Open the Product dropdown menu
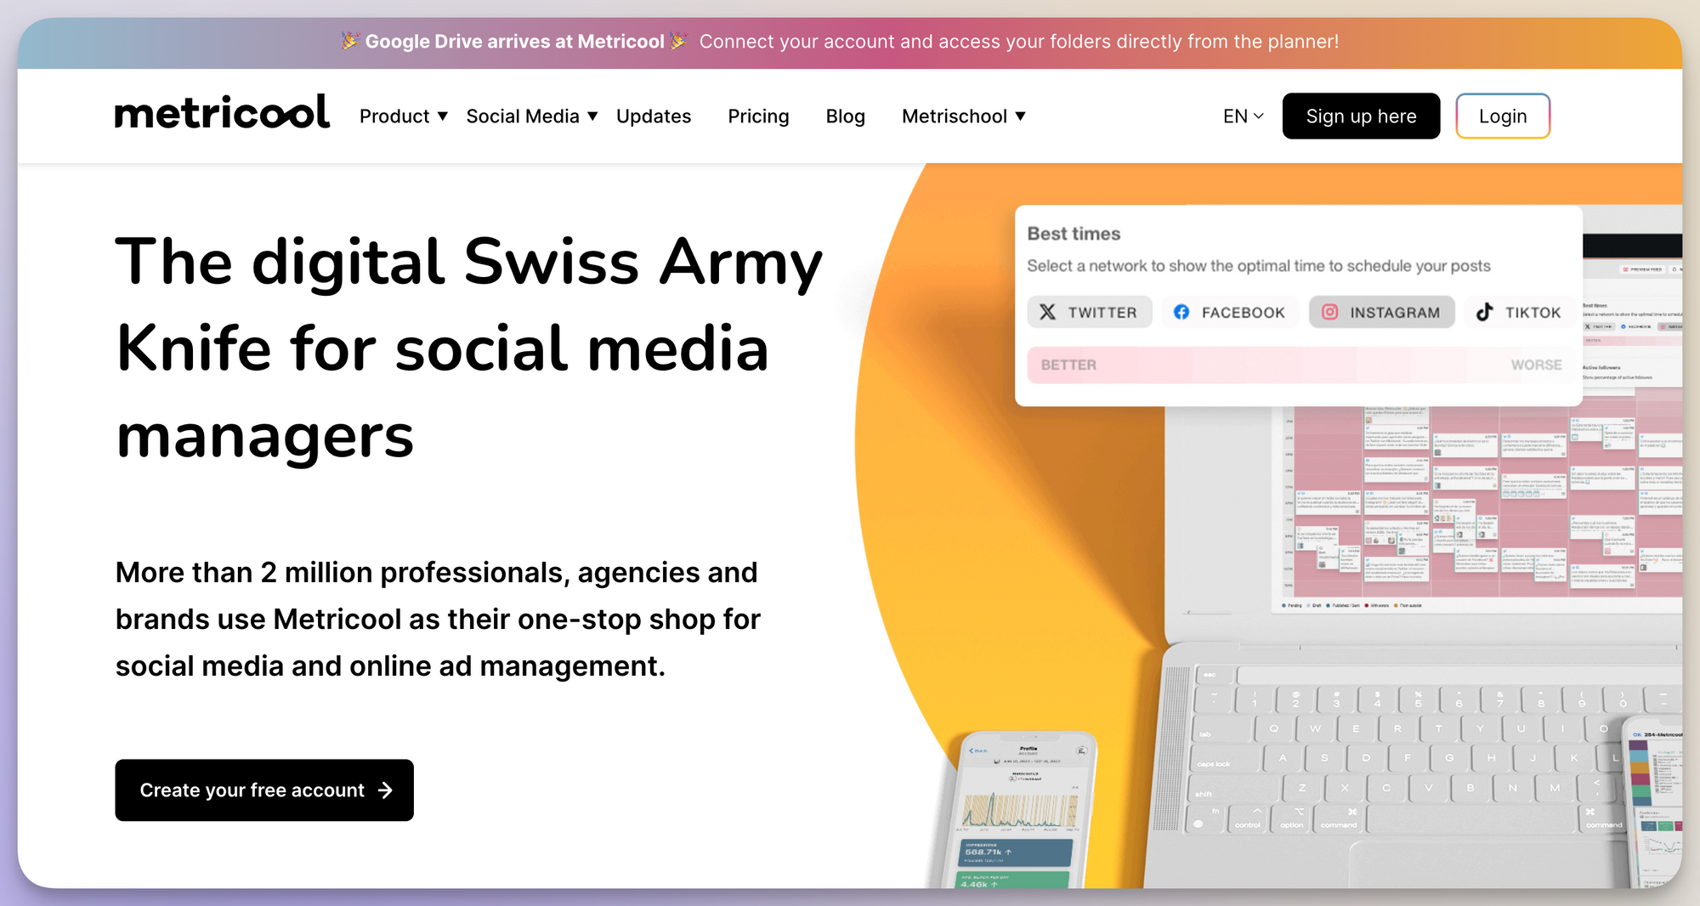Screen dimensions: 1700x906 404,116
